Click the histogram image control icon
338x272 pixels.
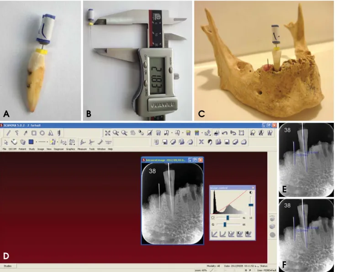click(216, 133)
